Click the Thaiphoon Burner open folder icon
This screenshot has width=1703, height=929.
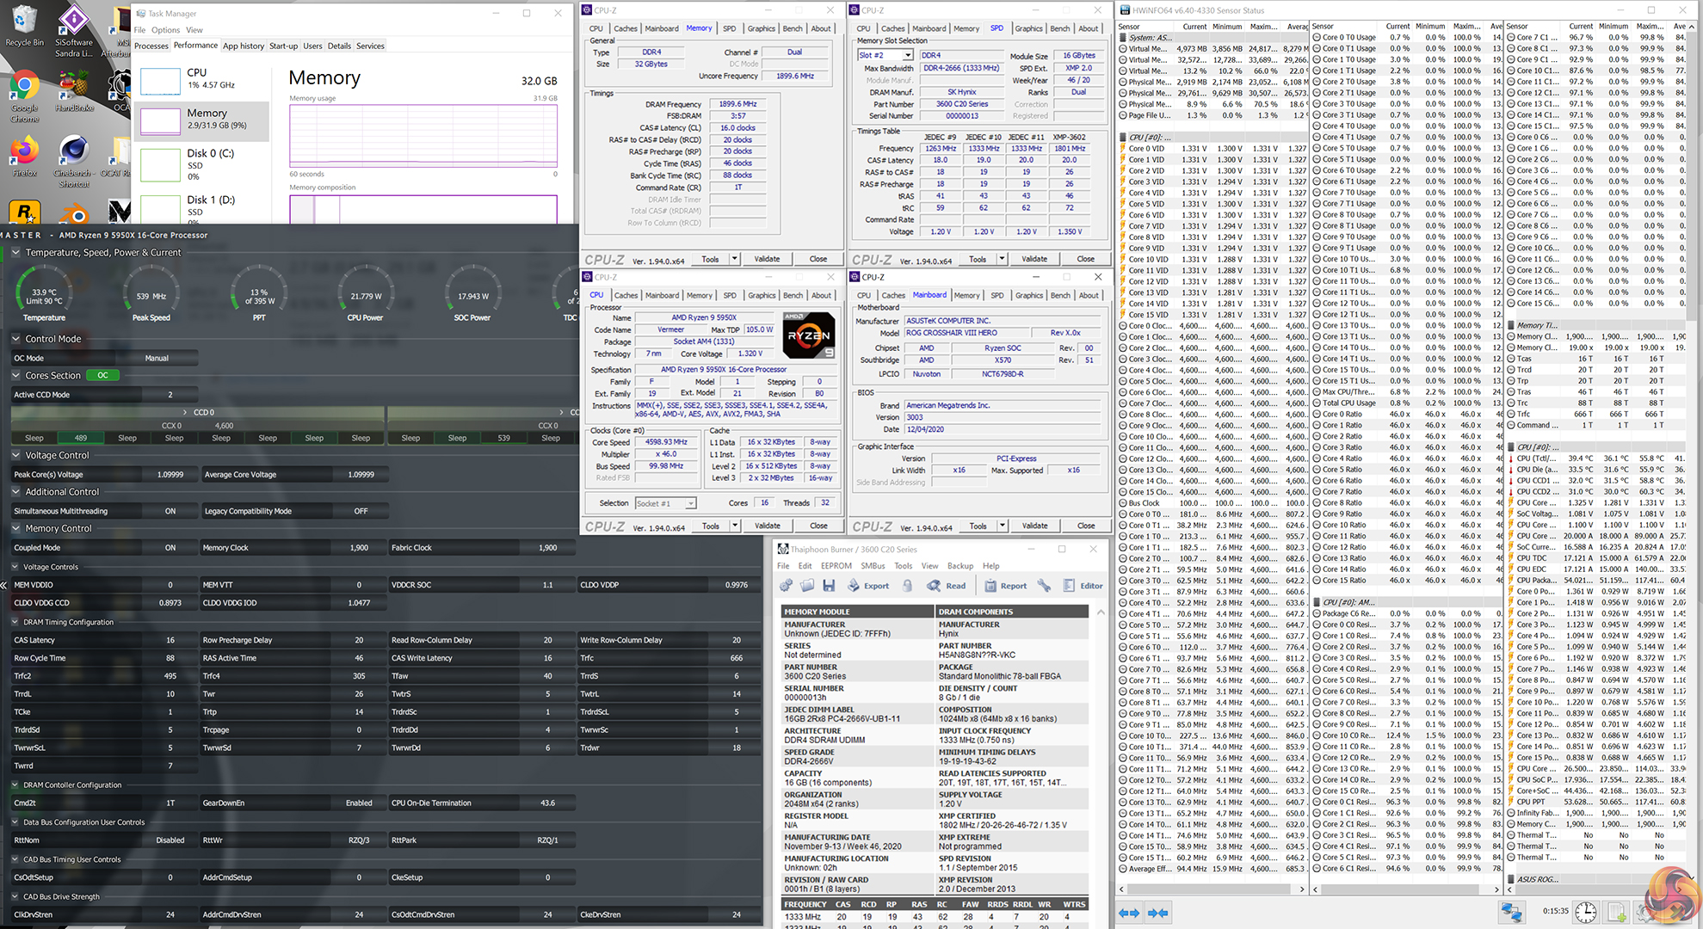click(807, 586)
